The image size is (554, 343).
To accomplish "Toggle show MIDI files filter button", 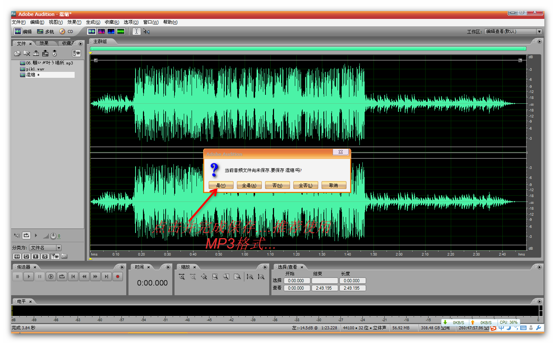I will pos(45,256).
